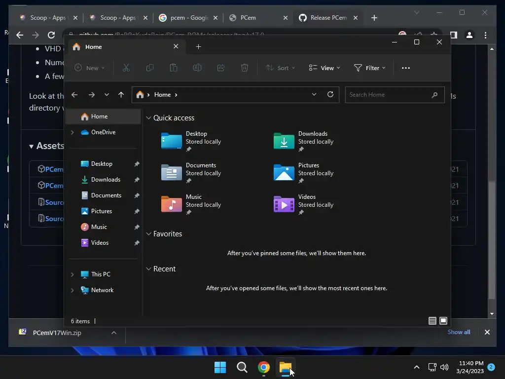Collapse the Quick access section
This screenshot has width=505, height=379.
click(148, 118)
